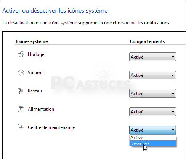Click the Comportements column header

coord(147,41)
